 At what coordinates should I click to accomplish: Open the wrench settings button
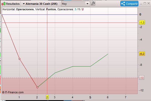(x=93, y=4)
